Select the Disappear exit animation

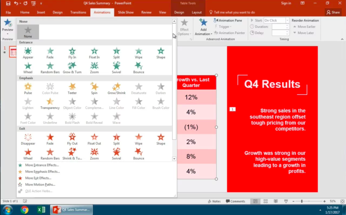(28, 139)
